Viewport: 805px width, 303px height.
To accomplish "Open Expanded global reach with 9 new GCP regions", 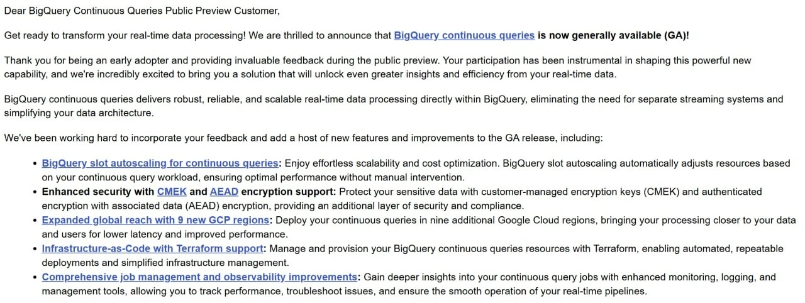I will pyautogui.click(x=156, y=220).
